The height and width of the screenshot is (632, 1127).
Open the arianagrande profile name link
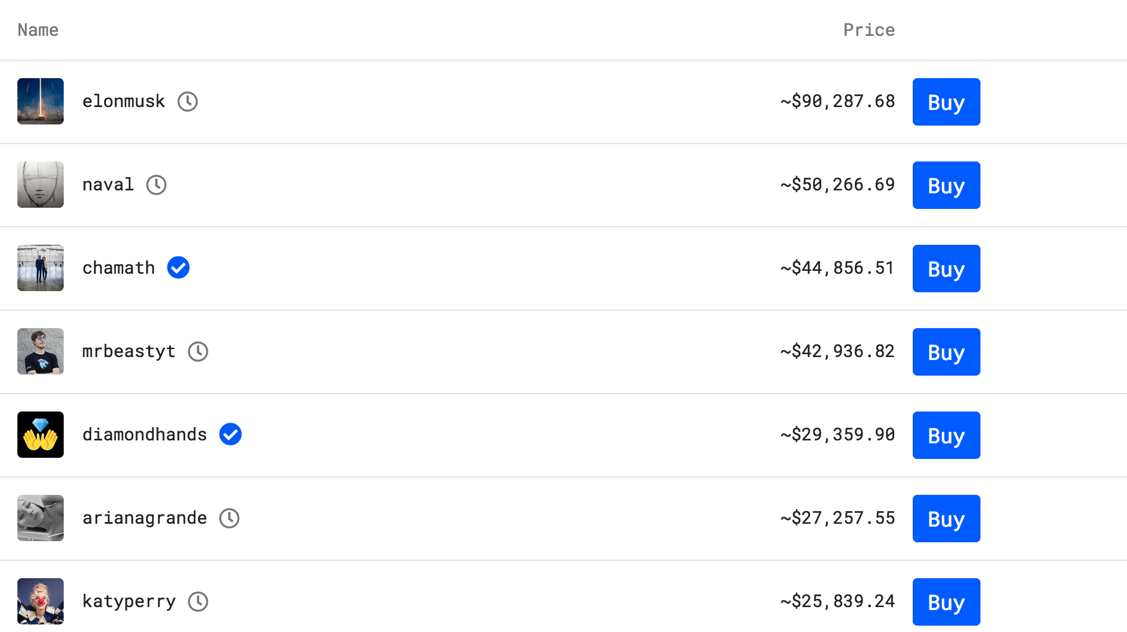(144, 518)
